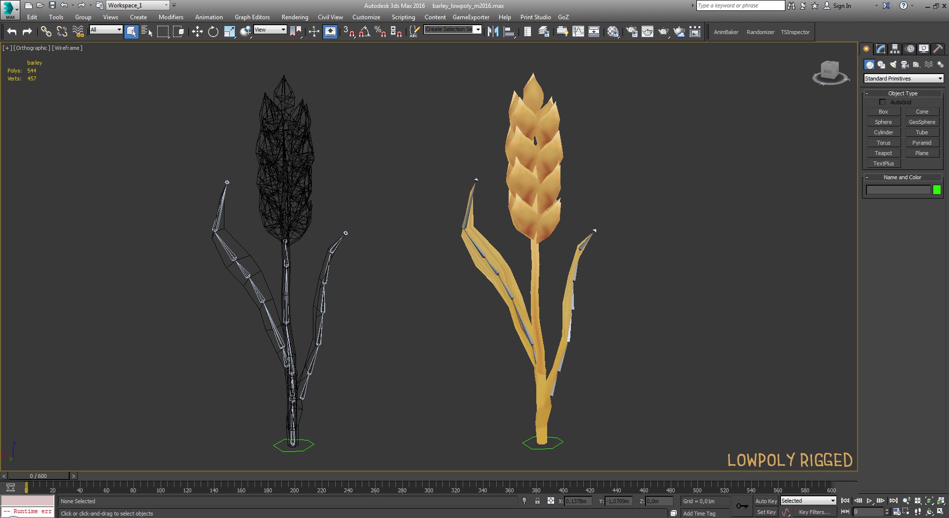Image resolution: width=949 pixels, height=518 pixels.
Task: Open Edit Named Selection Sets icon
Action: [x=414, y=32]
